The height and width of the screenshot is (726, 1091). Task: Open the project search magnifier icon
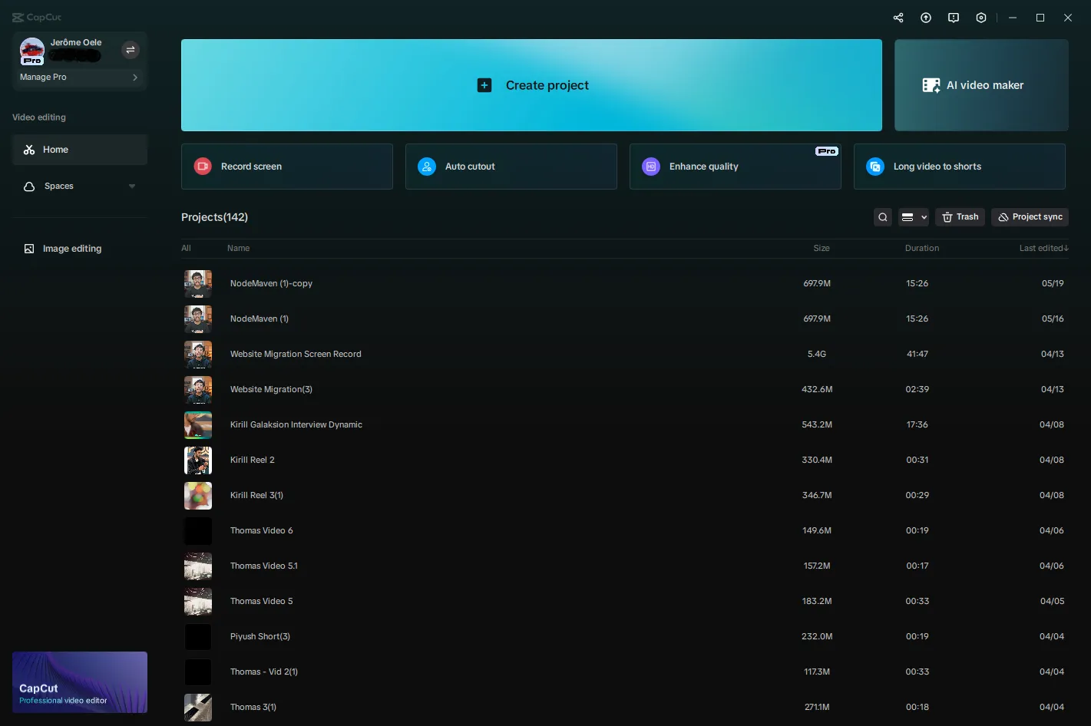click(883, 217)
